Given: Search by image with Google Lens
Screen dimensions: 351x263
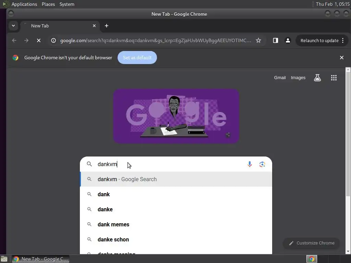Looking at the screenshot, I should click(x=262, y=164).
